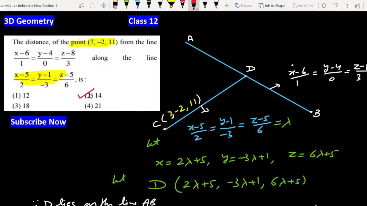Undo the last ink stroke
Image resolution: width=367 pixels, height=206 pixels.
coord(335,6)
